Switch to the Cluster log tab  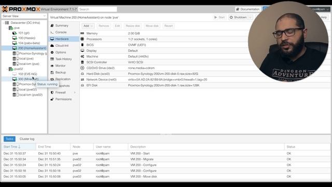(27, 139)
